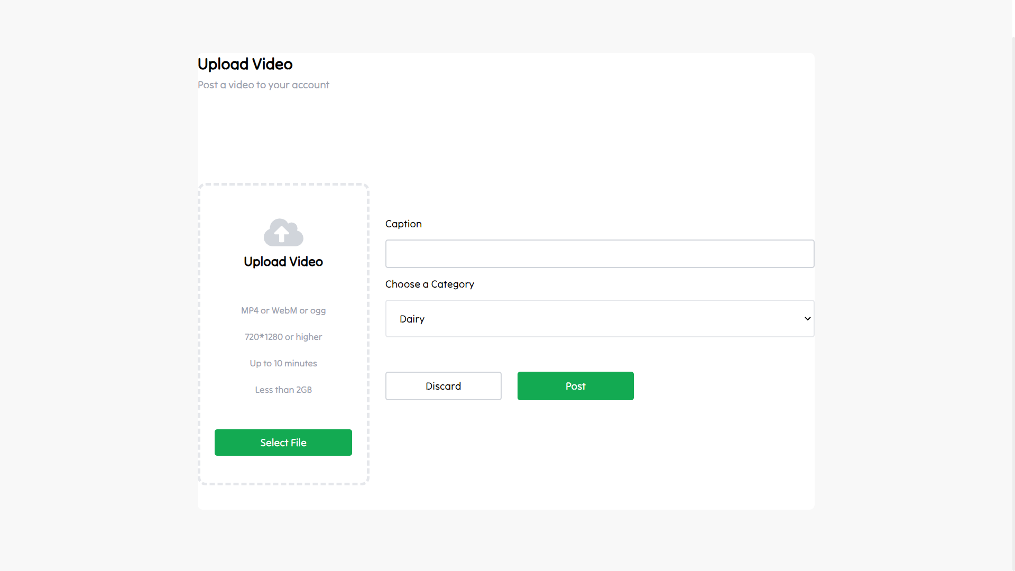The image size is (1015, 571).
Task: Click the Choose a Category label
Action: pyautogui.click(x=429, y=284)
